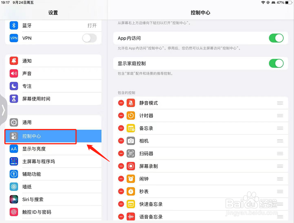Screen dimensions: 294x223
Task: Click the 屏幕使用时间 hourglass icon
Action: click(x=14, y=99)
